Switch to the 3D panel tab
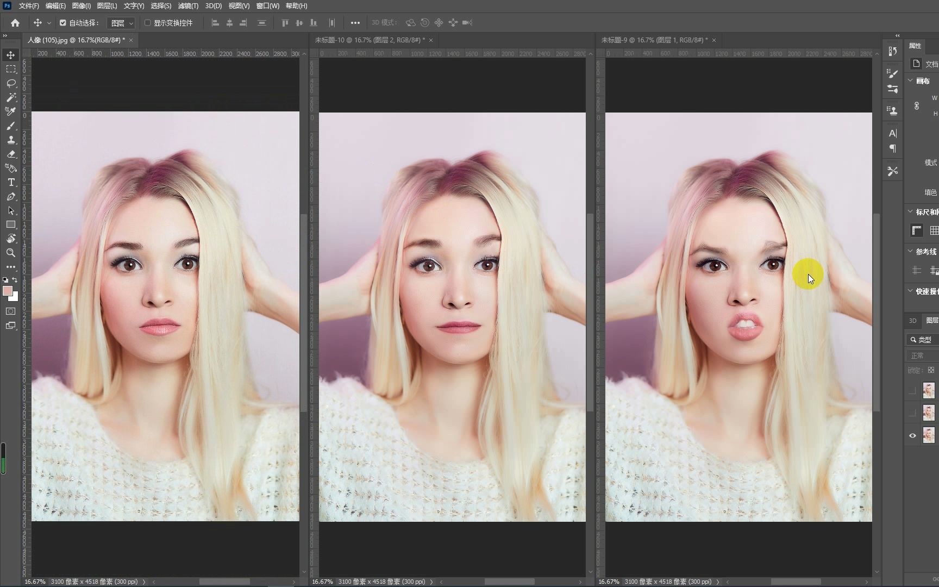Image resolution: width=939 pixels, height=587 pixels. [x=912, y=321]
